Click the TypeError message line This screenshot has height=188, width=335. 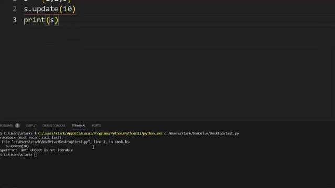point(36,150)
